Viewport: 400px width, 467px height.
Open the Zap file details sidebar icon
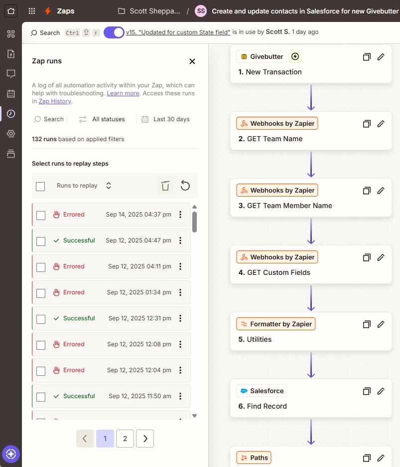coord(11,54)
